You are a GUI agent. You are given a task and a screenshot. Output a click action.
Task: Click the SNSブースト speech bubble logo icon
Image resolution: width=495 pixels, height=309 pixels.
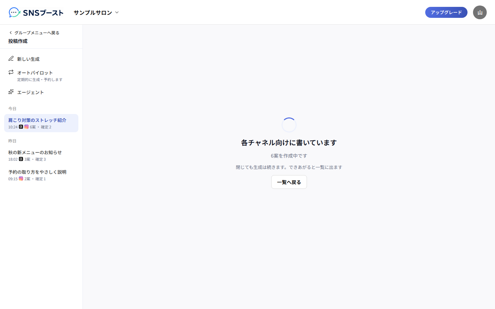point(14,12)
